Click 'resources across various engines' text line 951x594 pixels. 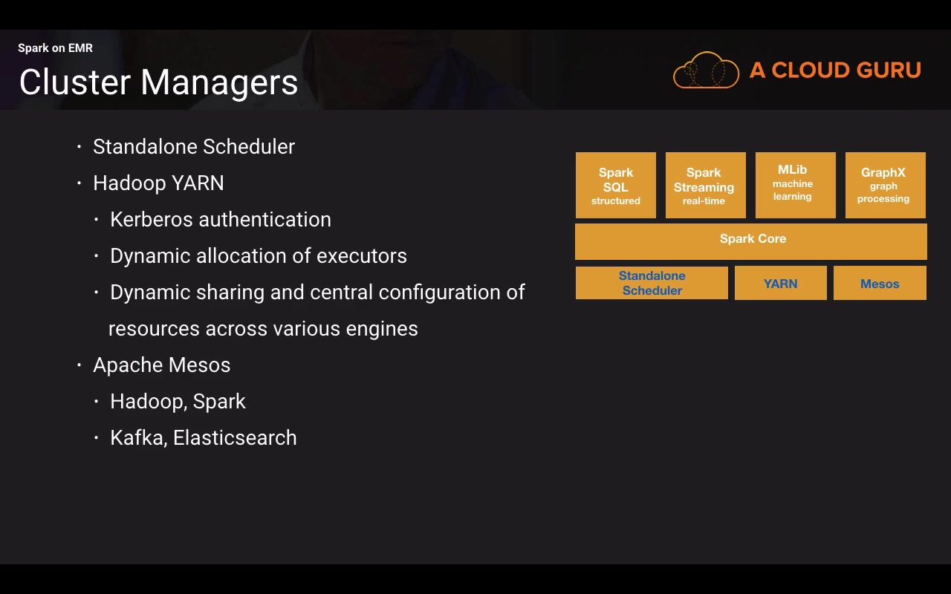(263, 329)
